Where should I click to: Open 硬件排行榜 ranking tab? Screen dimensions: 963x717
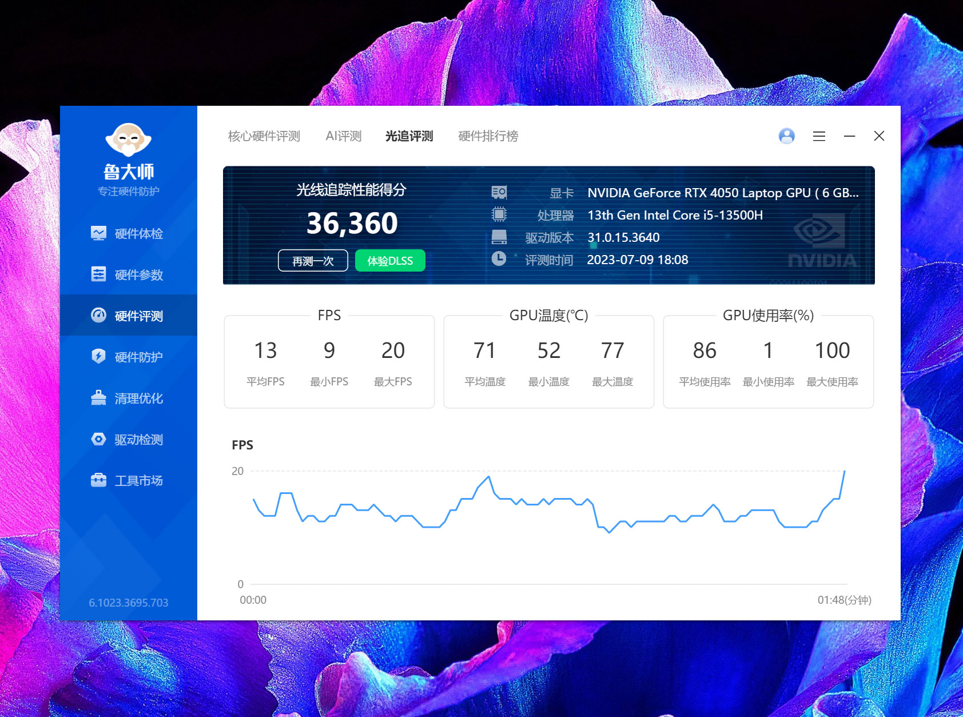pos(488,136)
